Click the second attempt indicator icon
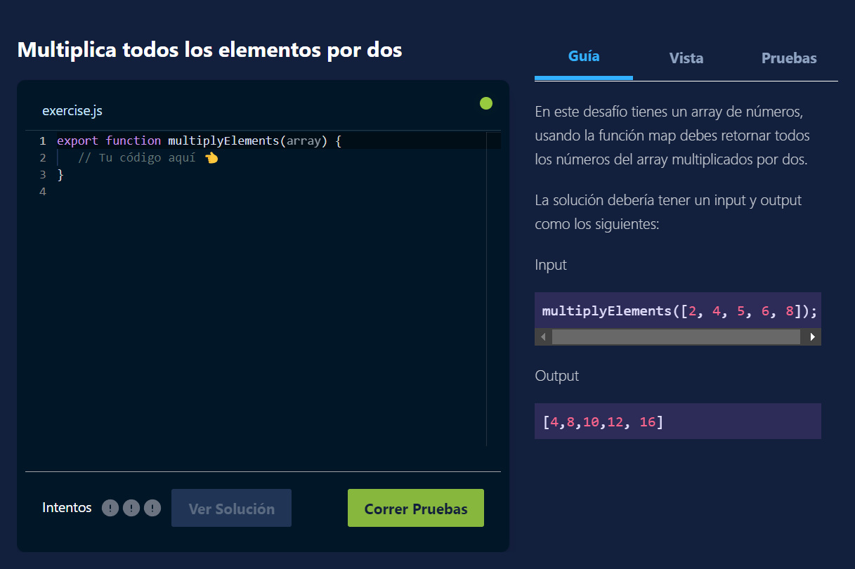The image size is (855, 569). click(131, 508)
